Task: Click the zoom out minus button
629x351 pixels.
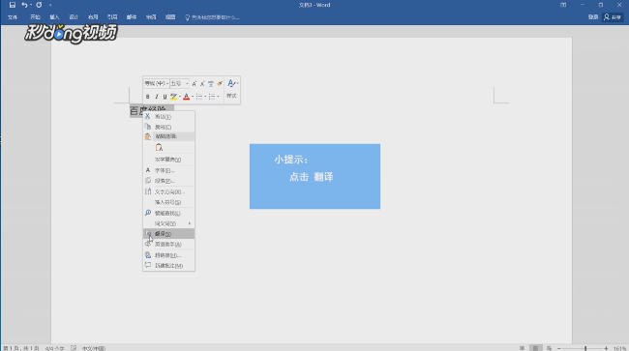Action: tap(558, 348)
